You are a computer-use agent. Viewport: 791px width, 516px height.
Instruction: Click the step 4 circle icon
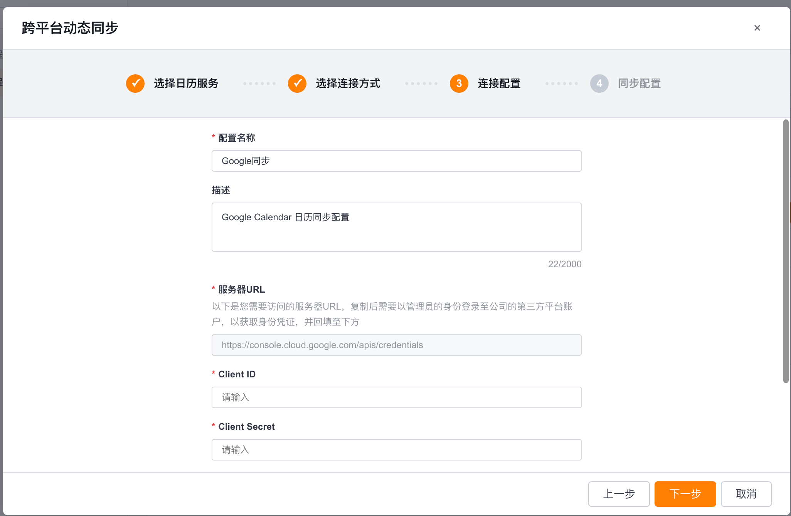(x=599, y=84)
